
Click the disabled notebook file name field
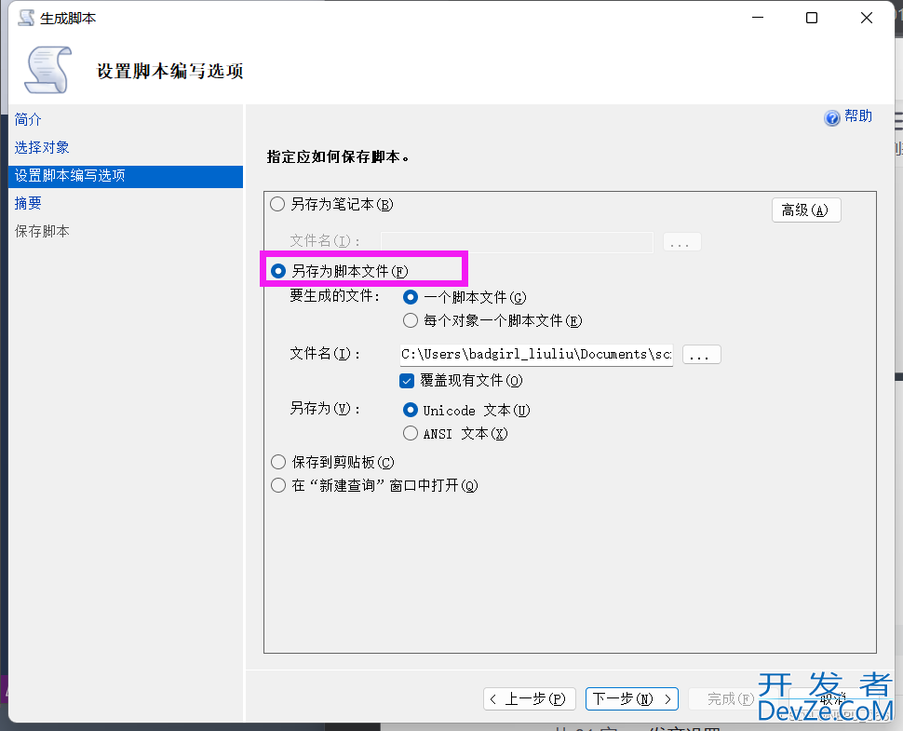click(x=517, y=242)
